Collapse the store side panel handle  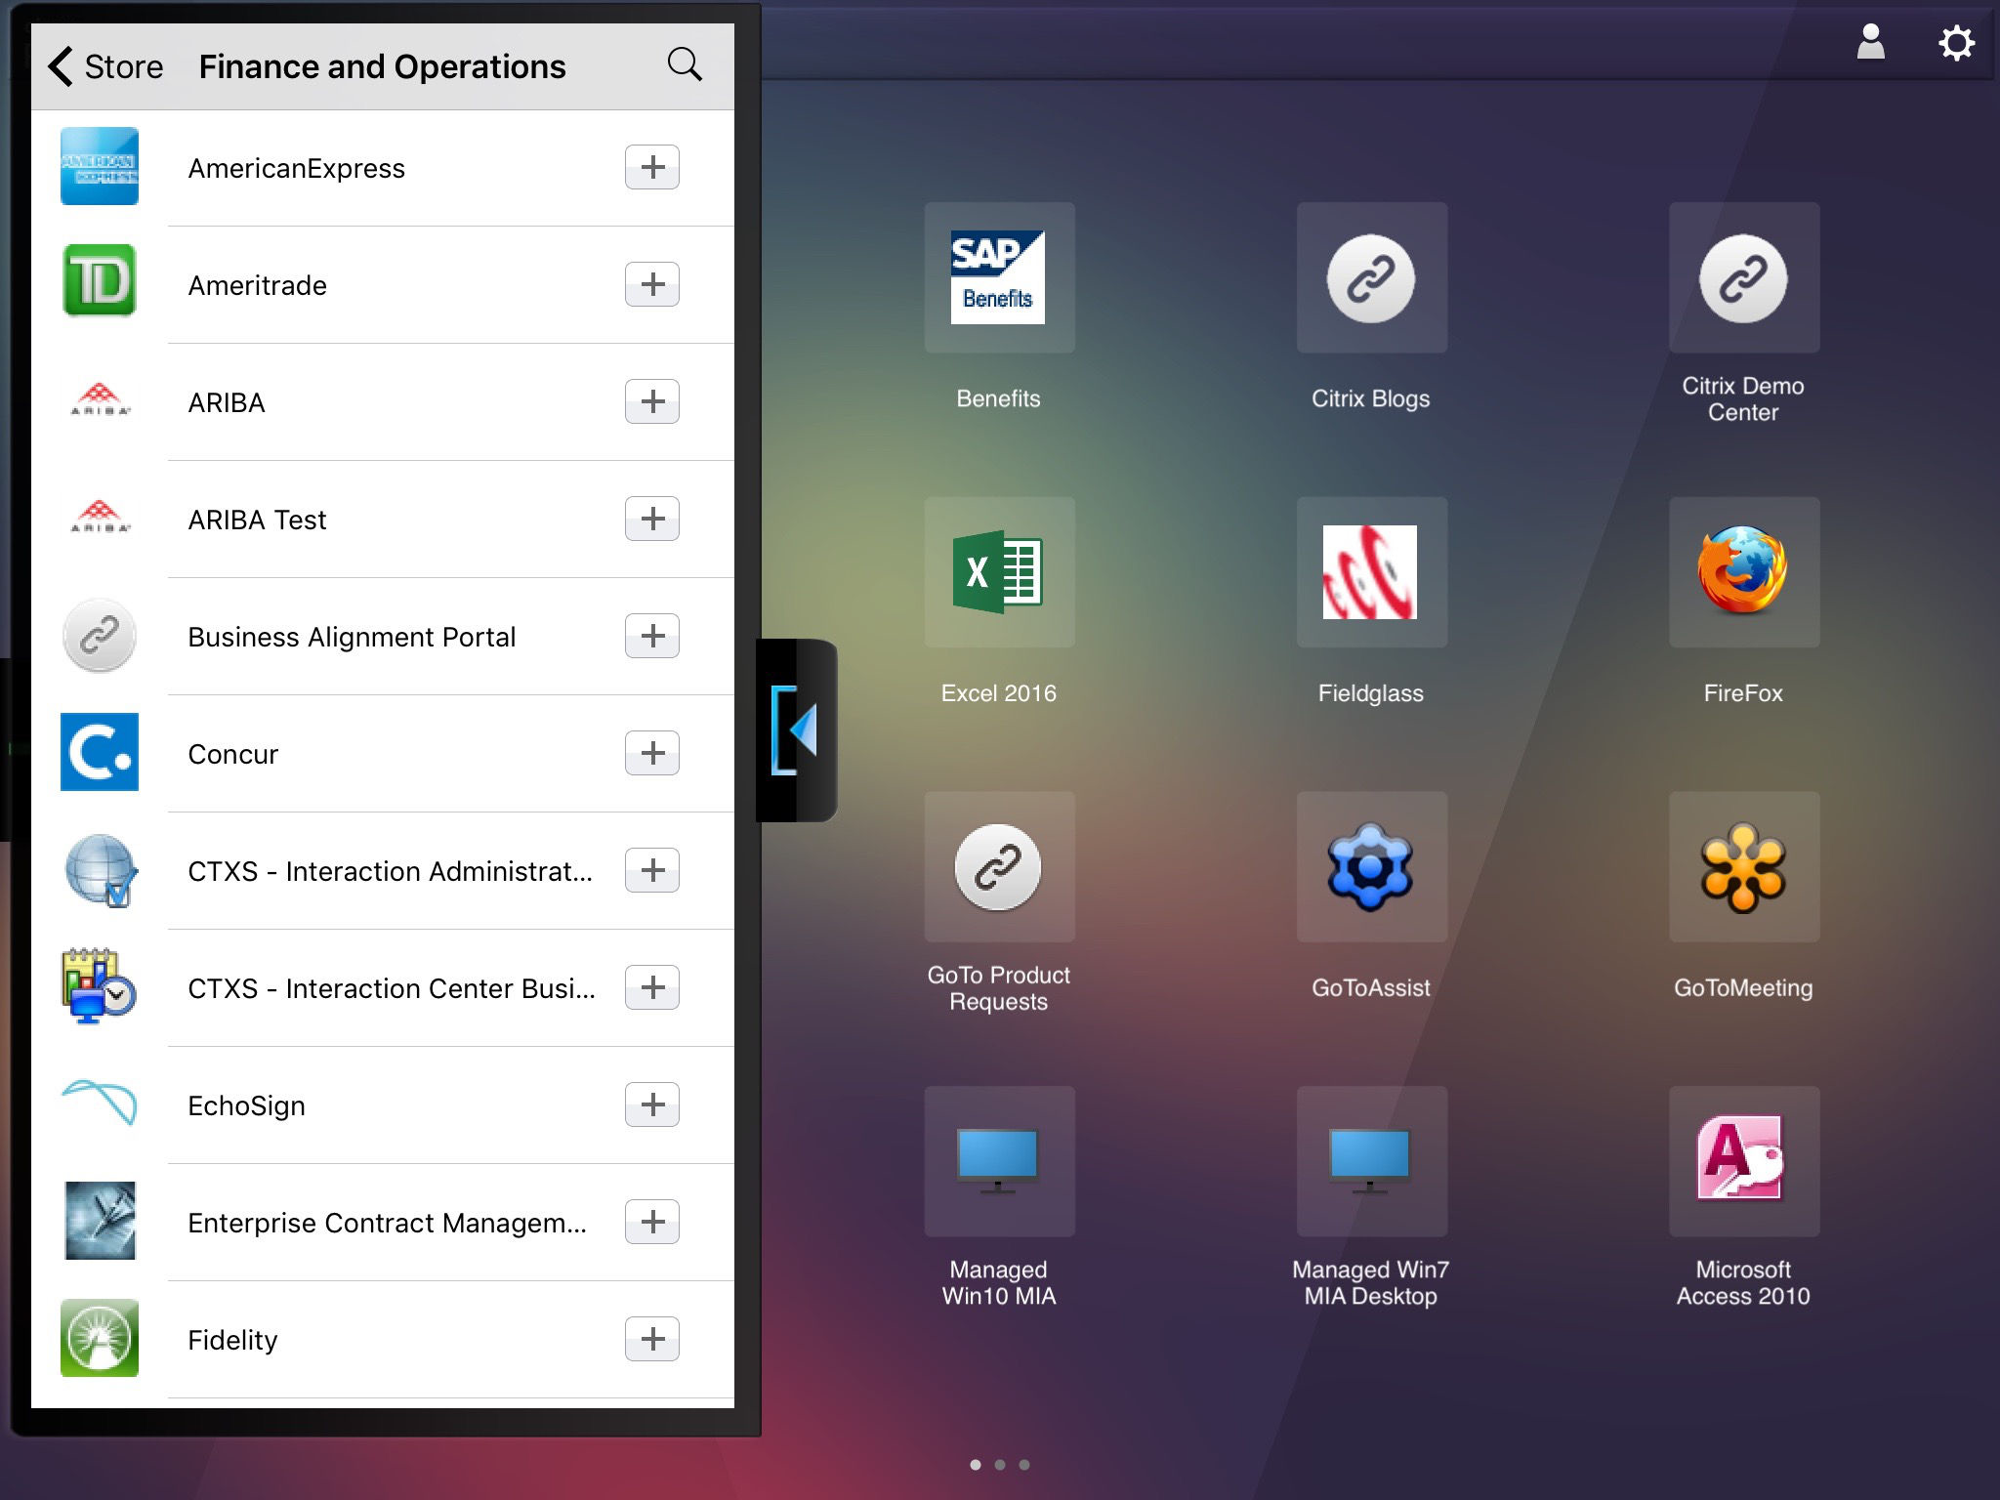(797, 729)
